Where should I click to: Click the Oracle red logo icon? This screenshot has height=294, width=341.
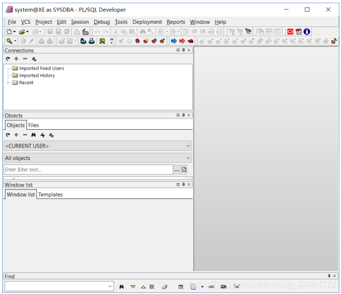tap(290, 32)
